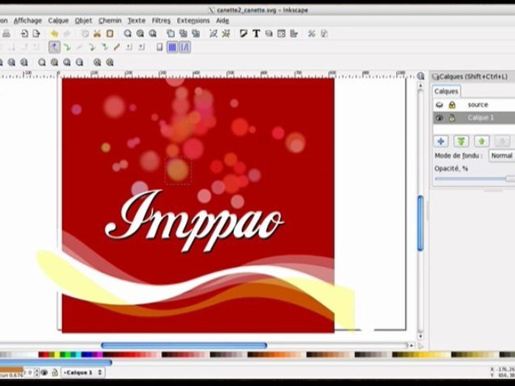Toggle snapping to grids
This screenshot has width=515, height=386.
[172, 47]
